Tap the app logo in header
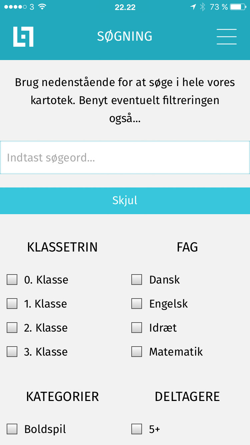This screenshot has width=250, height=445. click(23, 36)
